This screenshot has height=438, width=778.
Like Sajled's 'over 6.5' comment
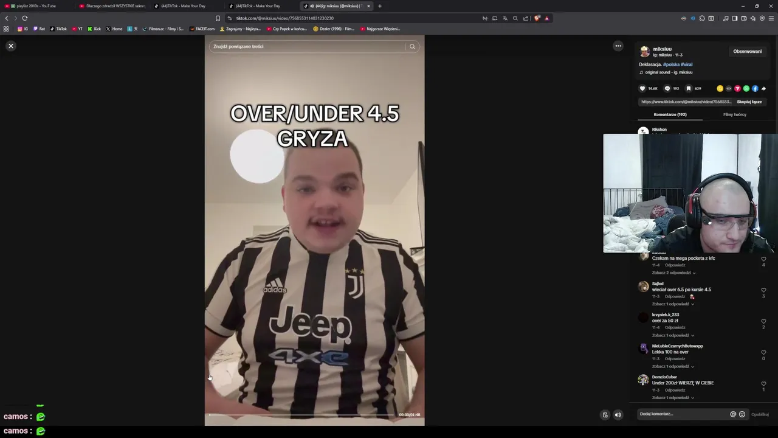point(763,290)
